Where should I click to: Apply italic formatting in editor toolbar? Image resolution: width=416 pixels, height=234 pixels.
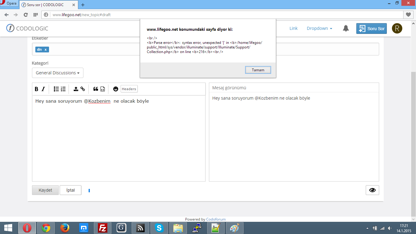[x=43, y=89]
